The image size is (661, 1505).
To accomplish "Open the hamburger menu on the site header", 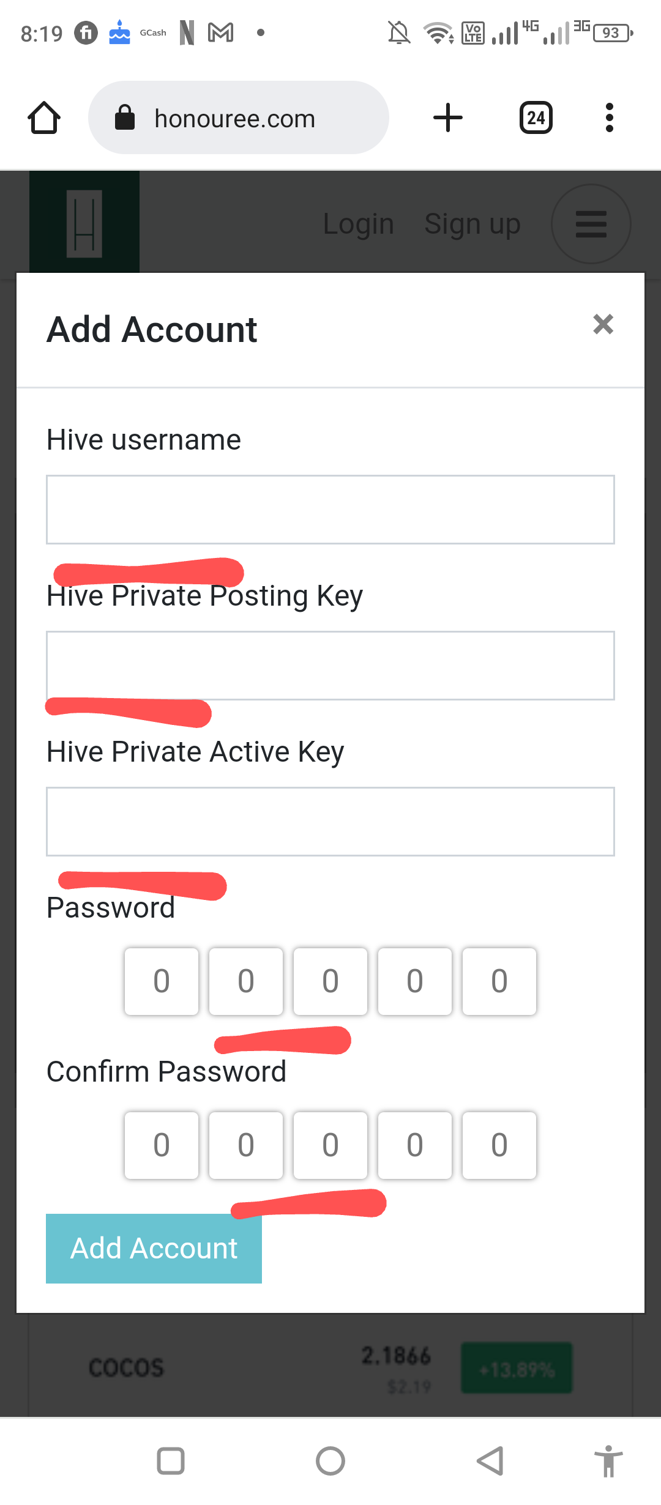I will 591,224.
